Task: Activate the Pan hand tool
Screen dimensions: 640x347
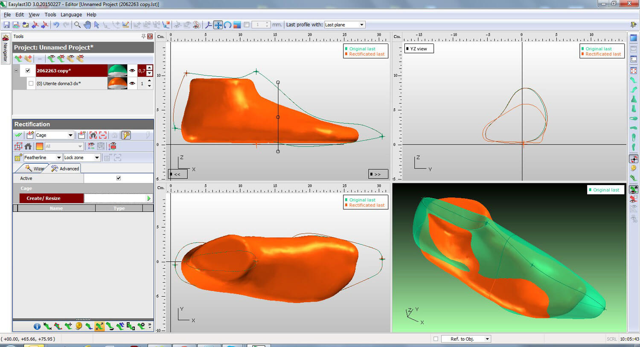Action: point(87,25)
